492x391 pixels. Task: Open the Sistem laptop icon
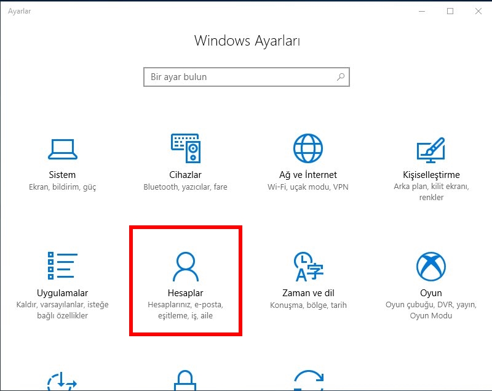click(x=63, y=149)
